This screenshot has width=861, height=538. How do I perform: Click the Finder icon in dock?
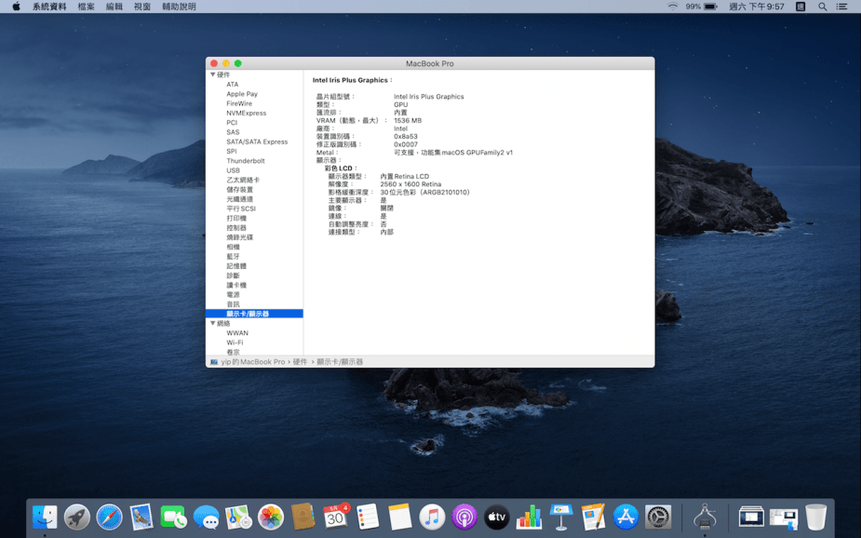tap(45, 517)
